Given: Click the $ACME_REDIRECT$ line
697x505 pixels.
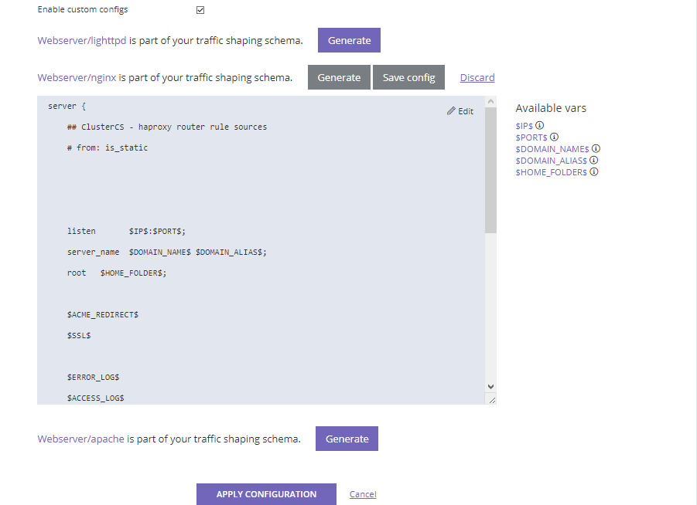Looking at the screenshot, I should tap(103, 314).
